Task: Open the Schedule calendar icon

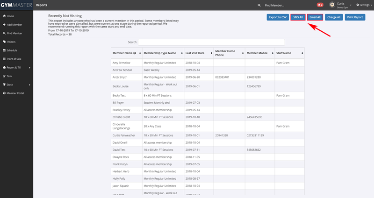Action: point(4,50)
